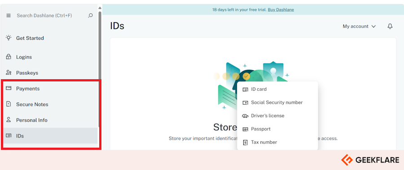Click the ID card icon in popup

tap(245, 89)
